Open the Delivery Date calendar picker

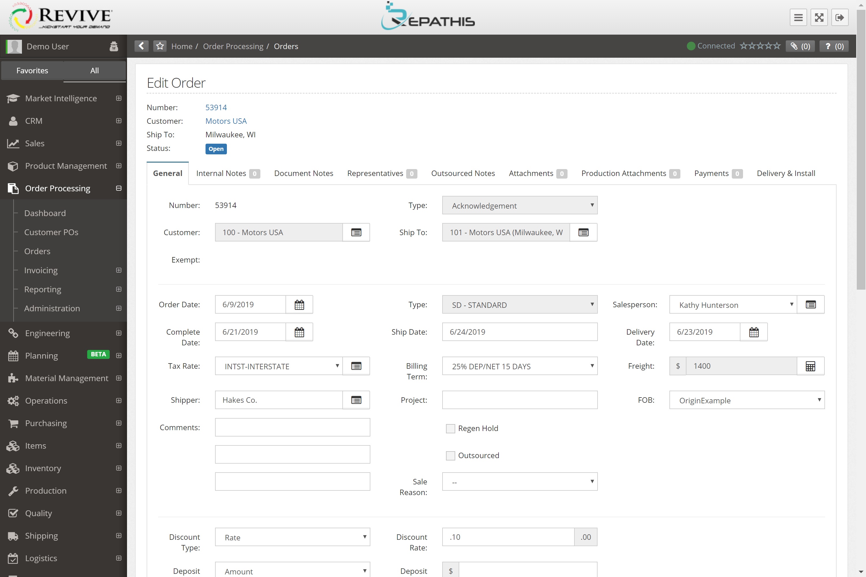(754, 332)
